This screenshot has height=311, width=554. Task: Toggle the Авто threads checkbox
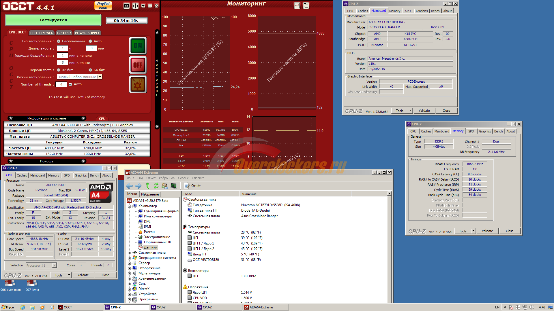(x=70, y=84)
